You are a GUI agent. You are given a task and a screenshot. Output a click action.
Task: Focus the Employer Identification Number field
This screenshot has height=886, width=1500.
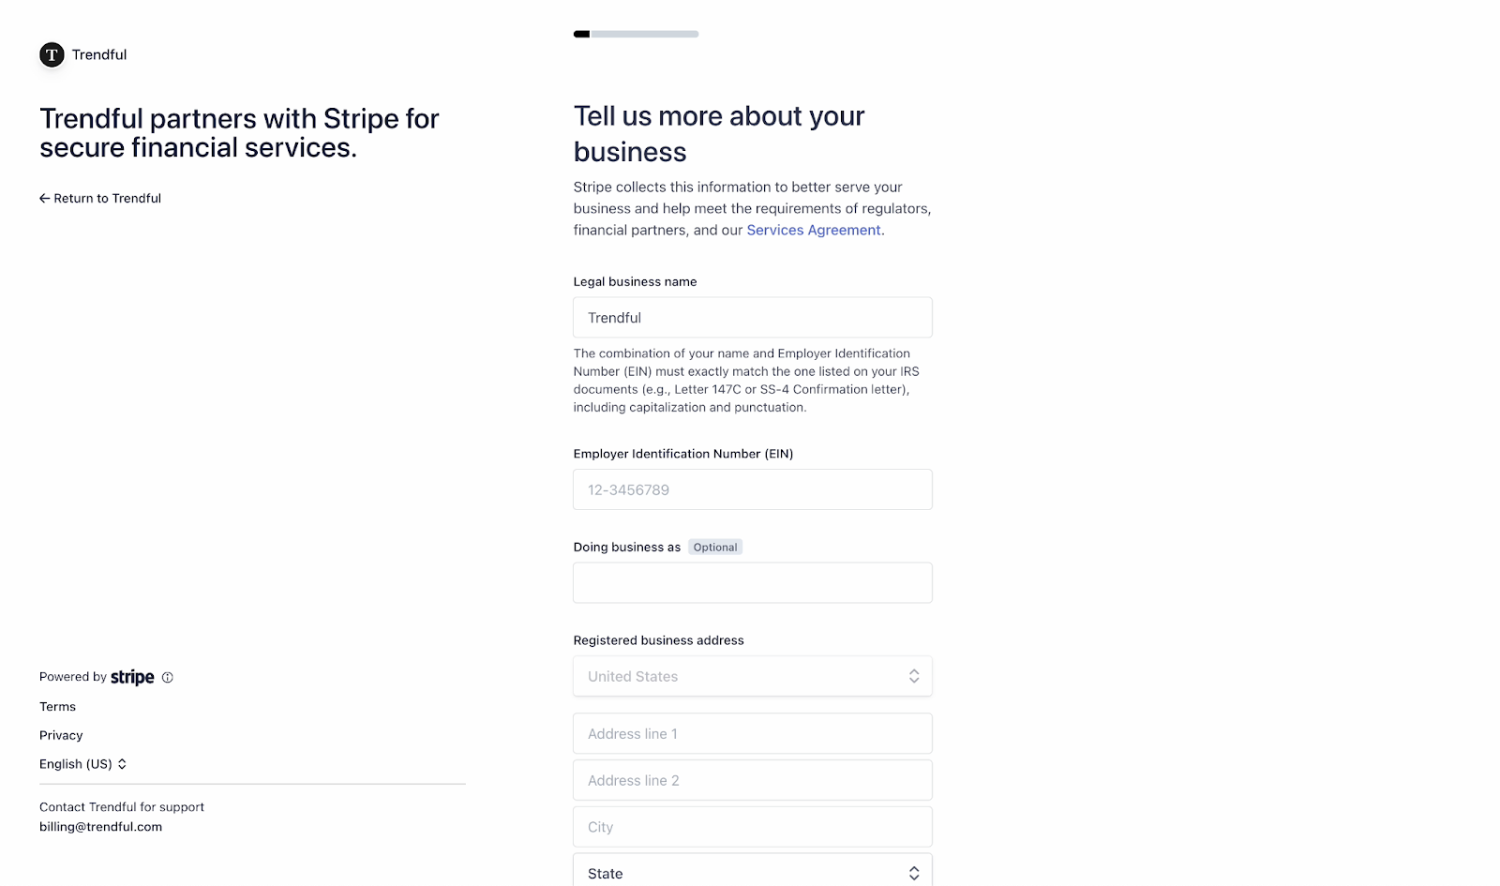[x=753, y=489]
